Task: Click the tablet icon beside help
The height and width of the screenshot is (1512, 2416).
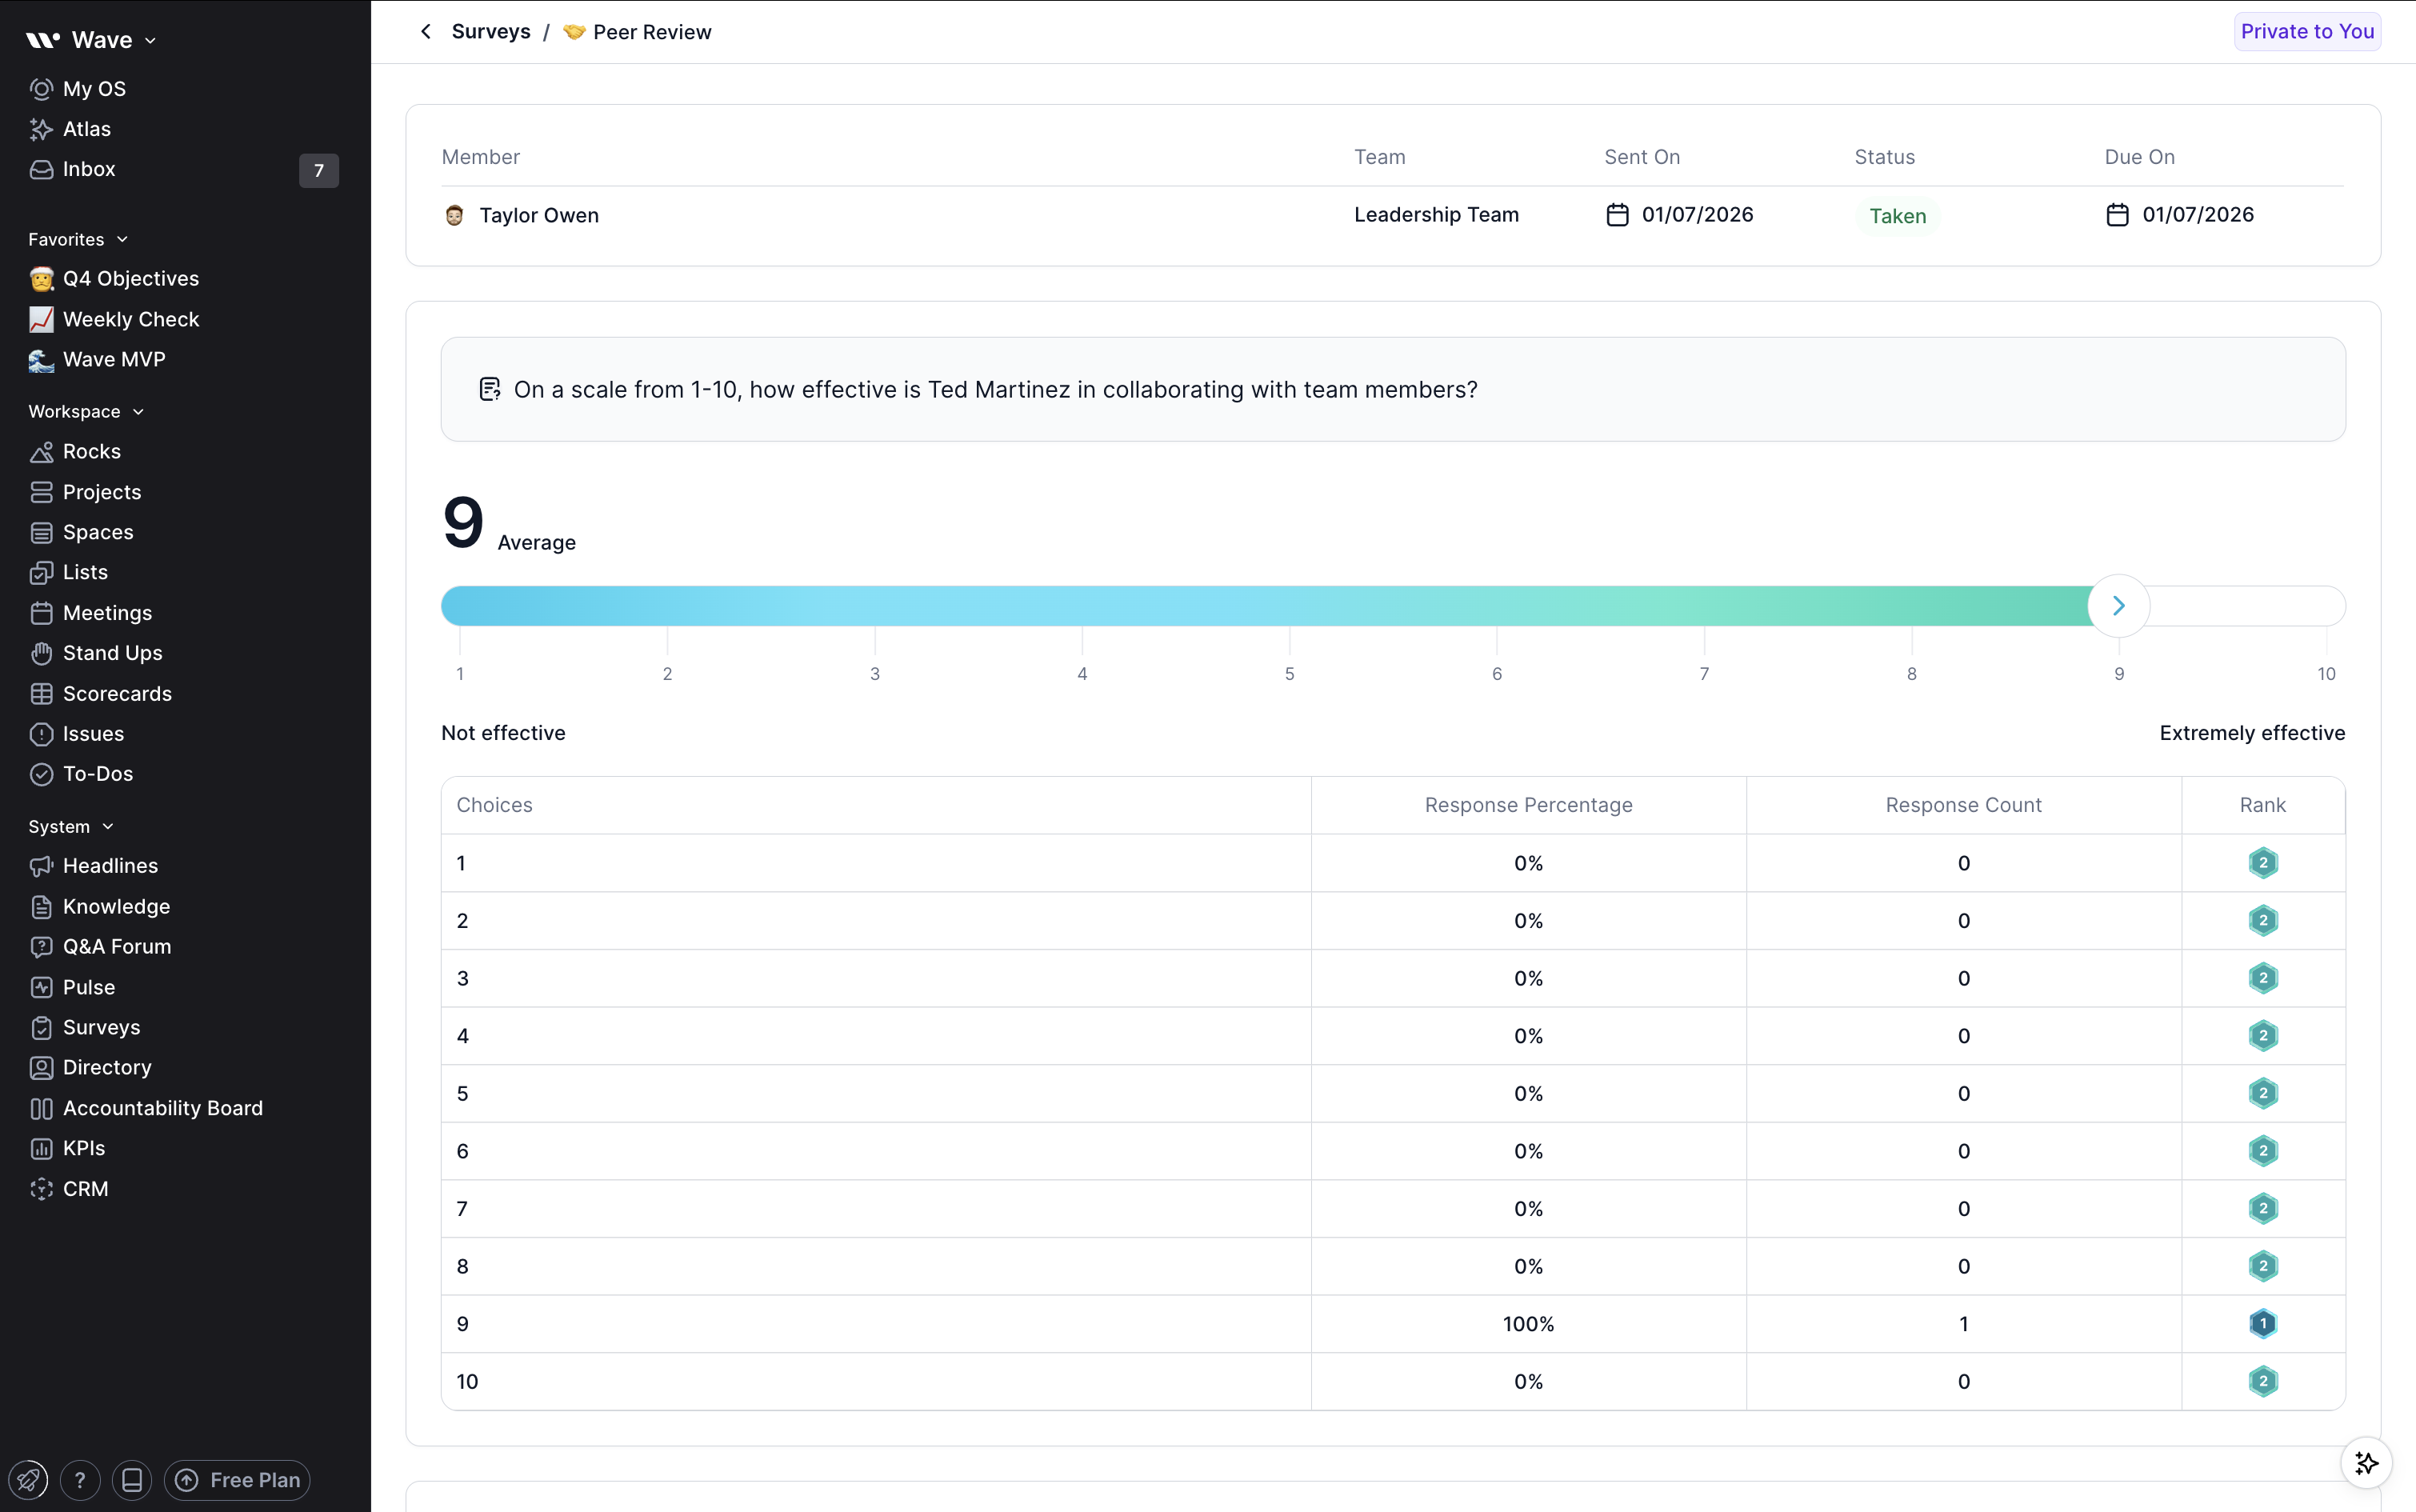Action: click(x=132, y=1480)
